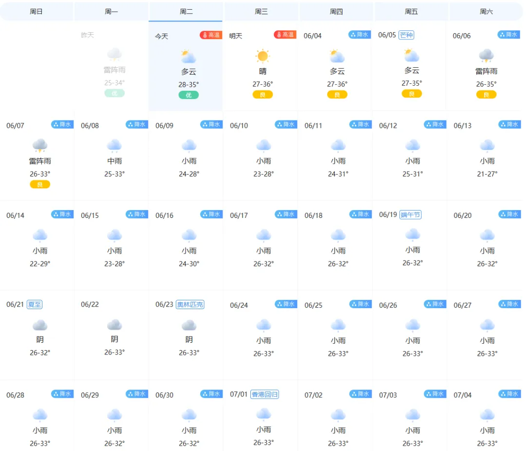Click the cloudy icon for 06/05

412,56
